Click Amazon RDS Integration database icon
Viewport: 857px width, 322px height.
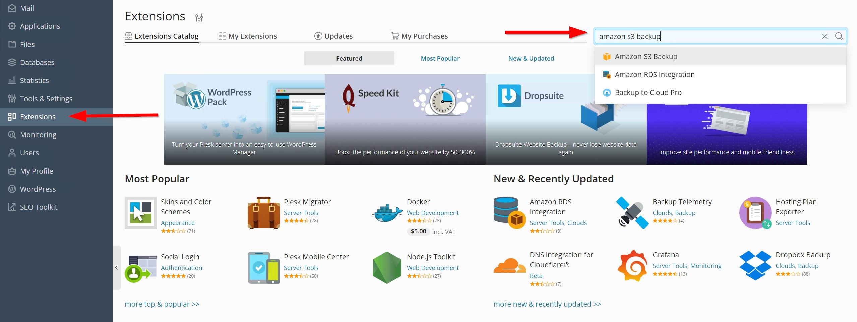coord(509,213)
